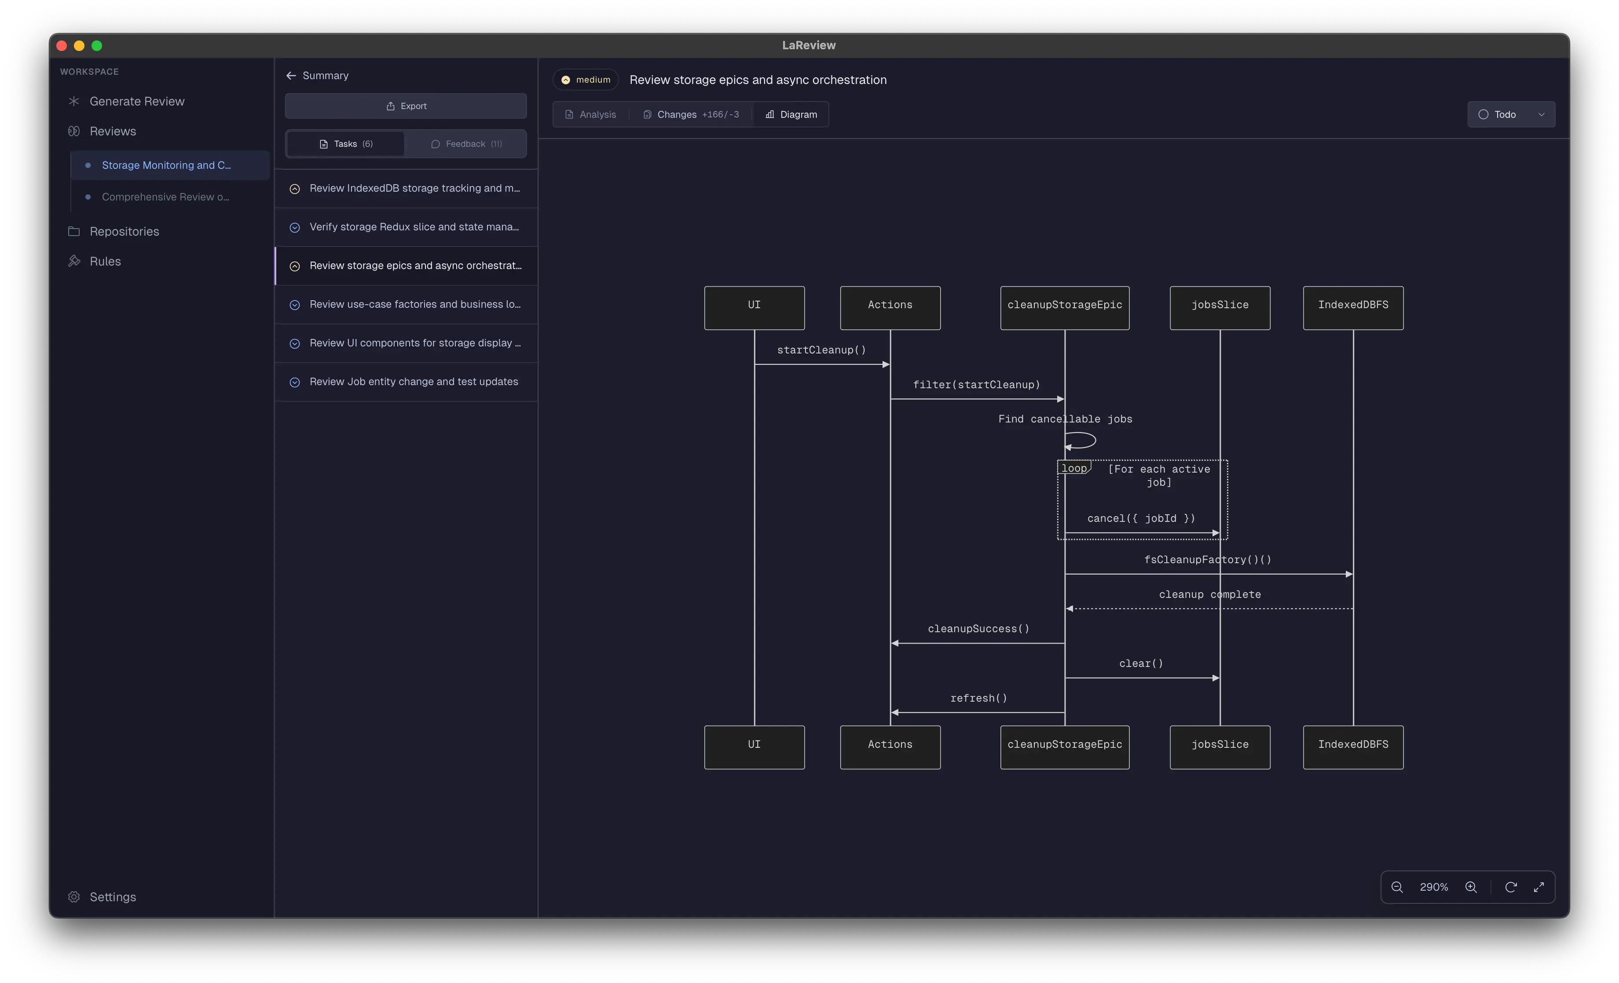Zoom in on the diagram
This screenshot has height=983, width=1619.
[1471, 887]
